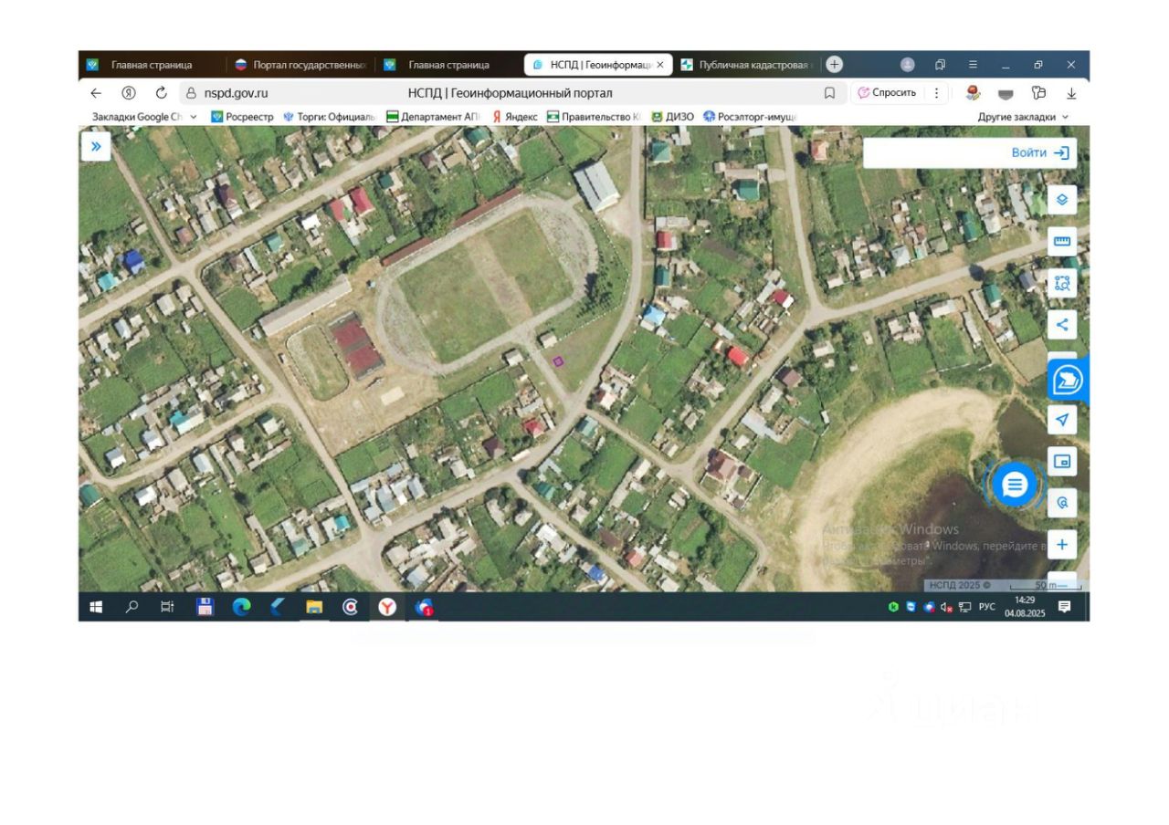This screenshot has height=825, width=1169.
Task: Click the nspd.gov.ru address field
Action: pyautogui.click(x=237, y=93)
